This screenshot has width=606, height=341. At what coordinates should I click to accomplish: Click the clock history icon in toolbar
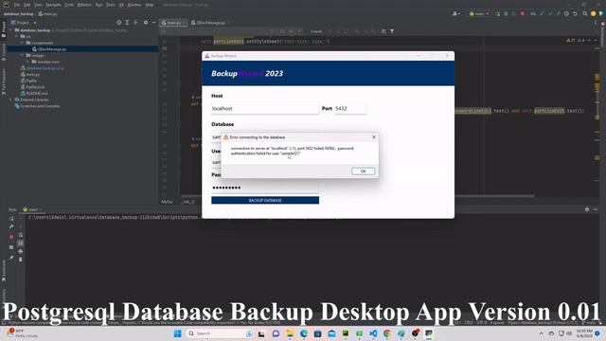pyautogui.click(x=566, y=13)
